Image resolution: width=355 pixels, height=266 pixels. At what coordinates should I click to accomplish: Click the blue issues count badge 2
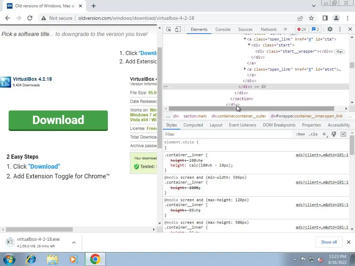tap(315, 29)
